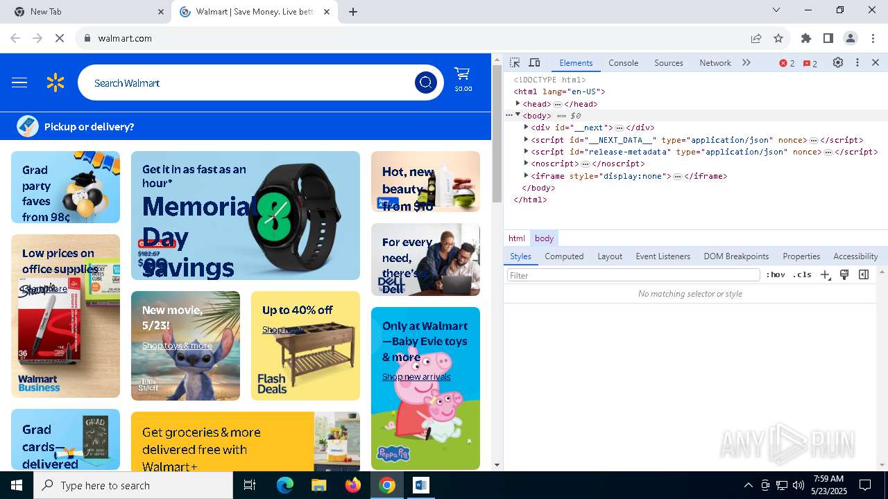
Task: Open the Accessibility pane tab
Action: pos(855,256)
